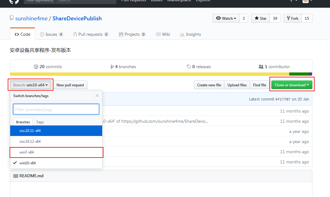Open the latest commit 4f17707 link

click(283, 99)
